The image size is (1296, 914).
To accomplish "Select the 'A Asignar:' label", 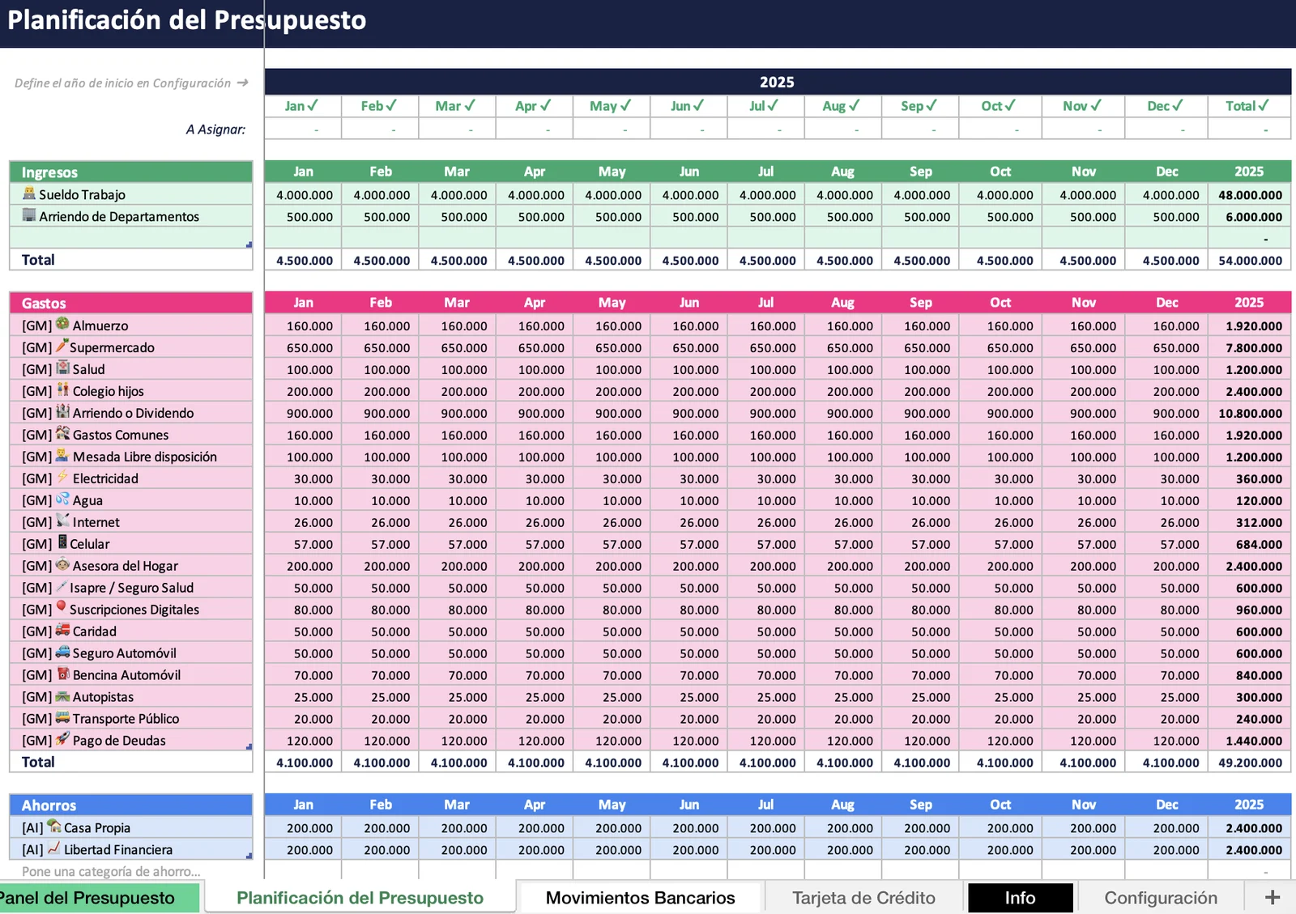I will click(215, 130).
